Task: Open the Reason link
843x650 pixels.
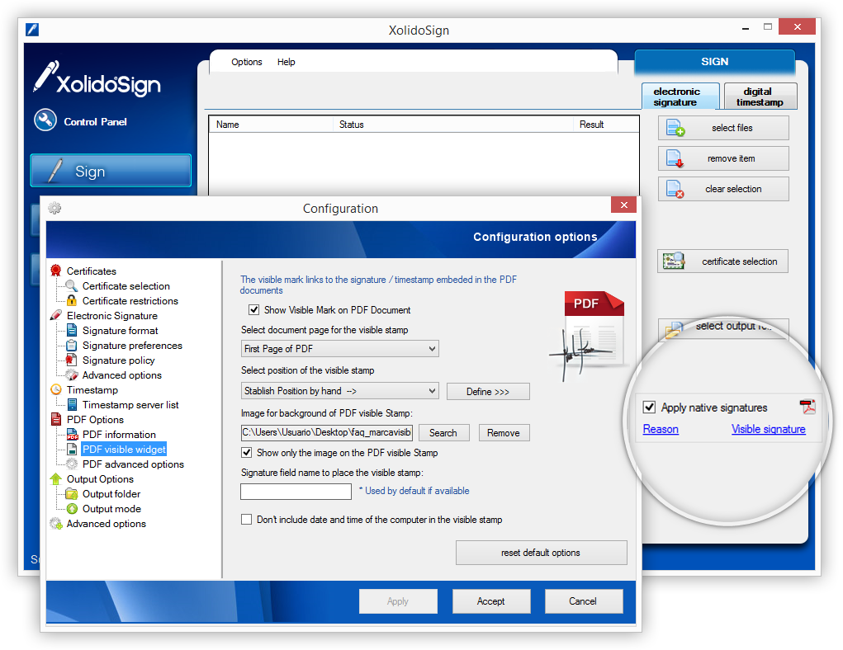Action: click(x=661, y=429)
